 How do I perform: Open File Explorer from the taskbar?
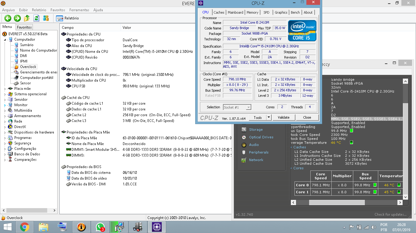(44, 227)
